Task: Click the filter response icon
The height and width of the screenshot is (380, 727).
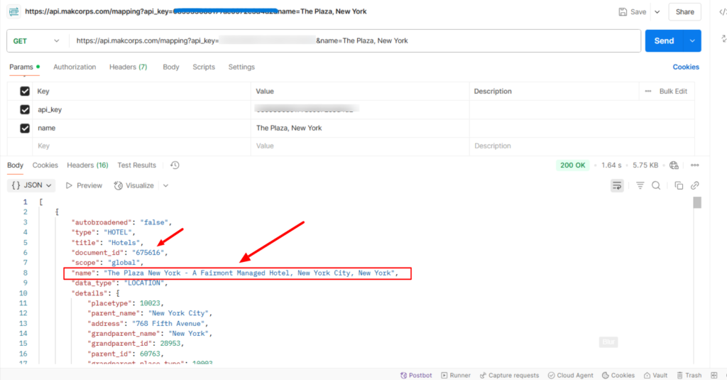Action: pos(640,185)
